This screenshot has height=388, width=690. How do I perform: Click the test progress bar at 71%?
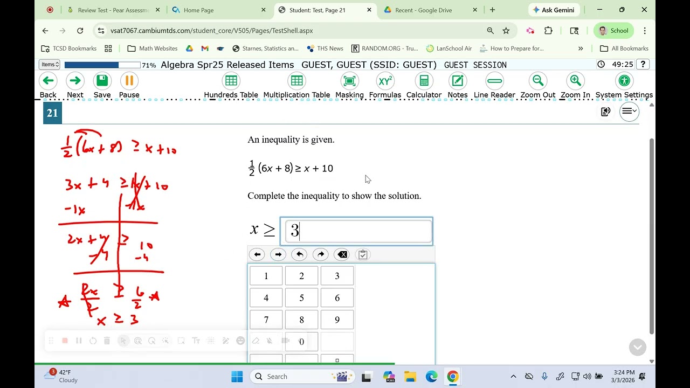point(102,65)
